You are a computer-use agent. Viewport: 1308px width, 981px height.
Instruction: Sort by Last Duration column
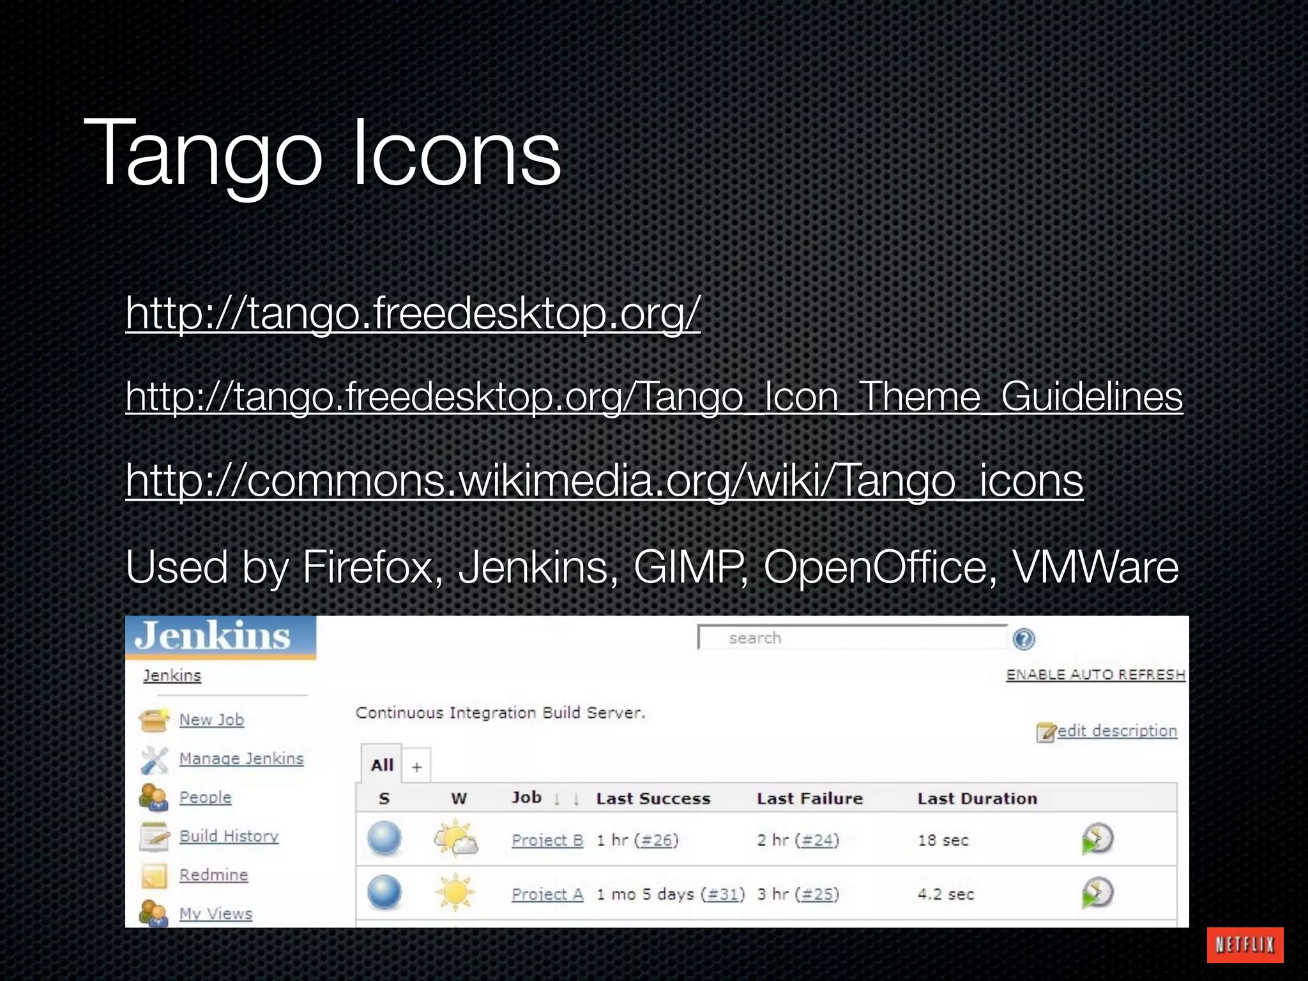(x=977, y=798)
